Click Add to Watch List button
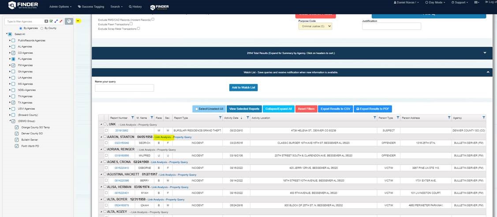This screenshot has height=217, width=497. pyautogui.click(x=243, y=87)
